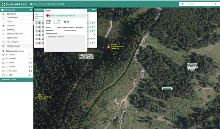Expand the Grenzen layer group

[x=6, y=67]
